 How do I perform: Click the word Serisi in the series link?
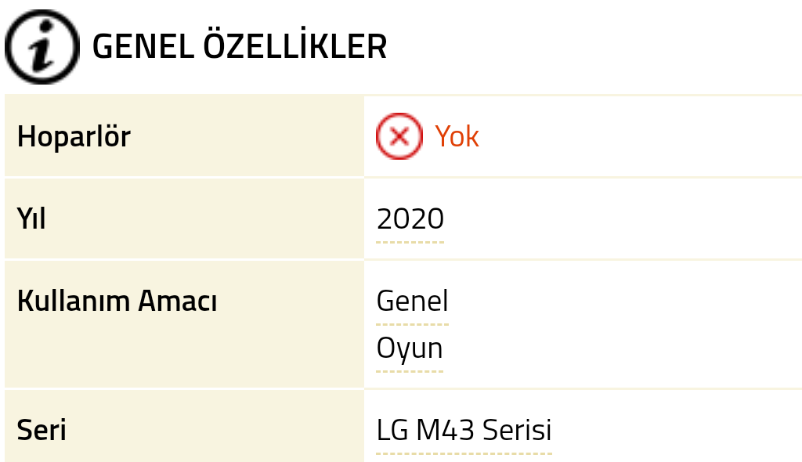pos(517,431)
